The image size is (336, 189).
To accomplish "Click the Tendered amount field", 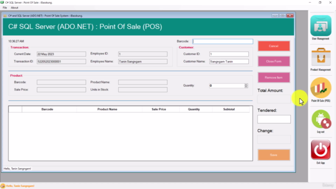I will pos(274,119).
